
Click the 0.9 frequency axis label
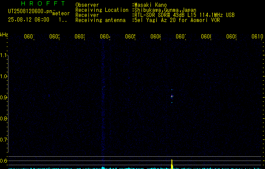click(3, 98)
